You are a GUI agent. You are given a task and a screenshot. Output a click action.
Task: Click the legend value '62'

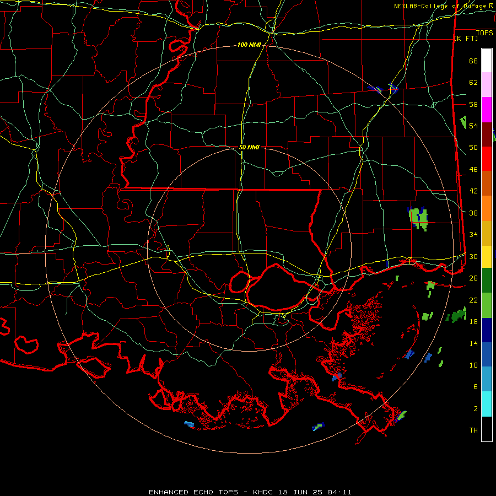[473, 83]
